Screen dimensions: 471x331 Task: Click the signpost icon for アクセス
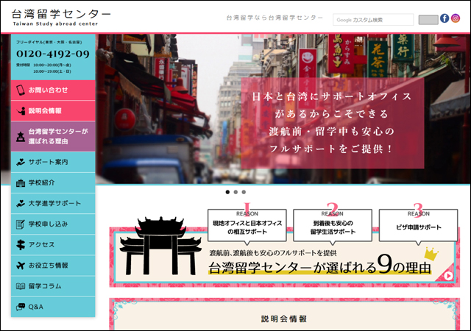click(21, 244)
